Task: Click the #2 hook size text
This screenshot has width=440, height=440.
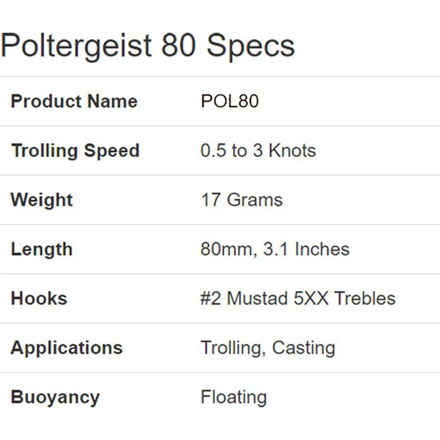Action: [x=211, y=298]
